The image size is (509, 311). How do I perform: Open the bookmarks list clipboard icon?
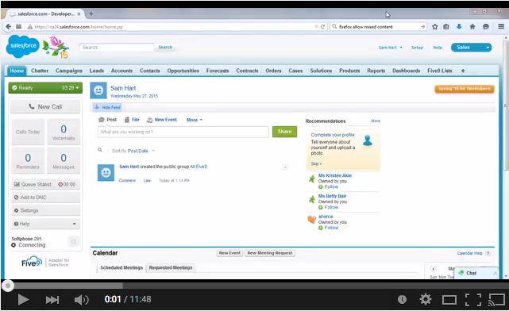point(446,27)
